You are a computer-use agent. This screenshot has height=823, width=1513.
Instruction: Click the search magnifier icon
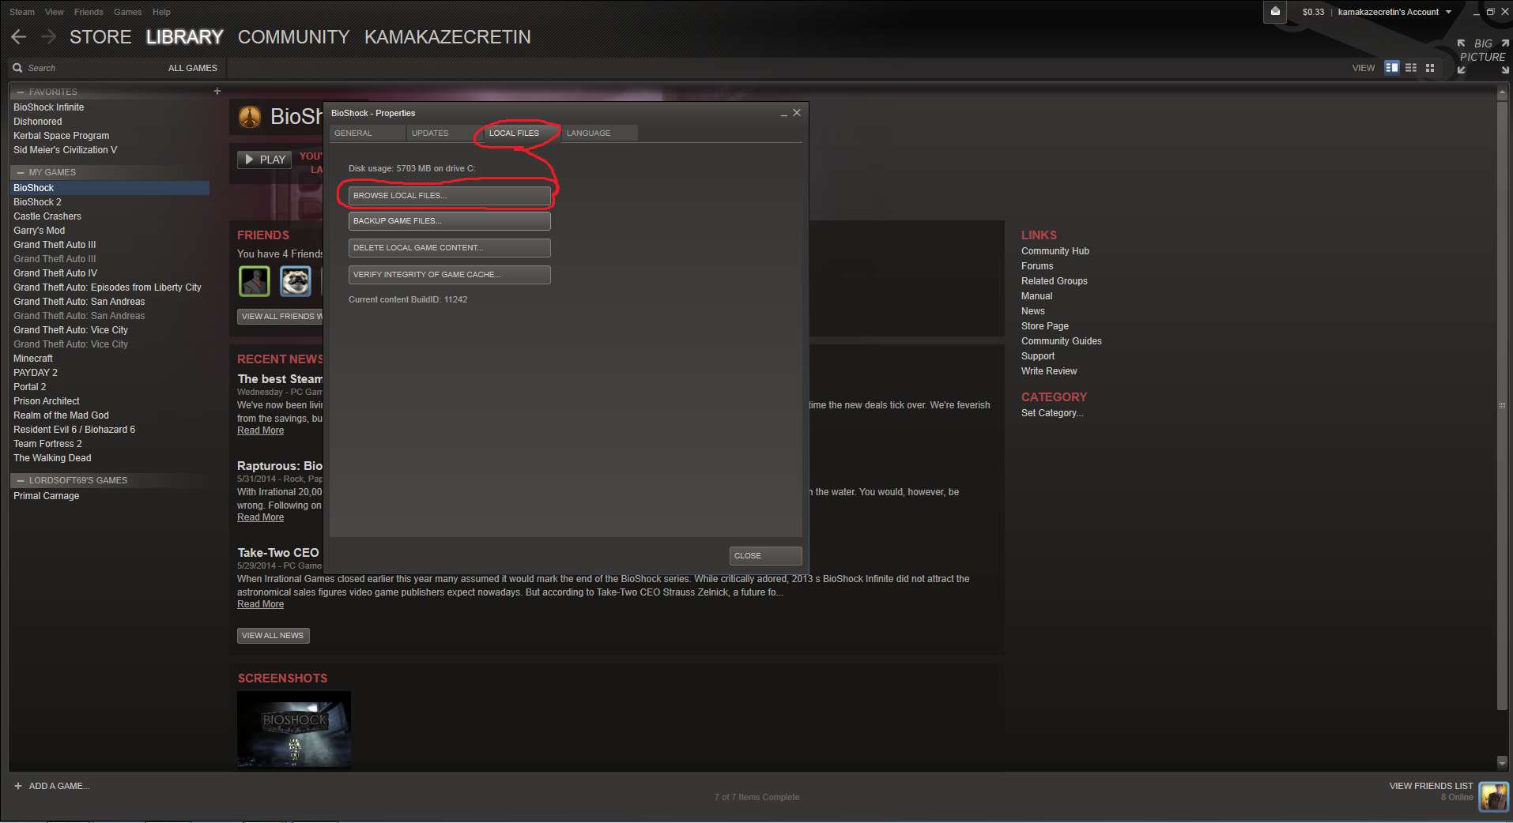17,68
